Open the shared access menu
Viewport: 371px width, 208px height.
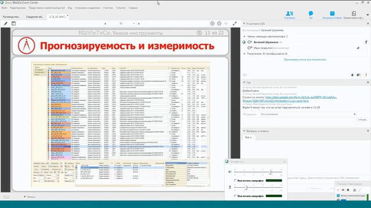tap(46, 8)
